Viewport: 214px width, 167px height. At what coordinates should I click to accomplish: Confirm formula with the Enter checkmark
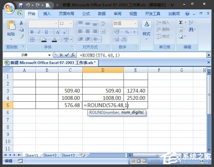(67, 55)
